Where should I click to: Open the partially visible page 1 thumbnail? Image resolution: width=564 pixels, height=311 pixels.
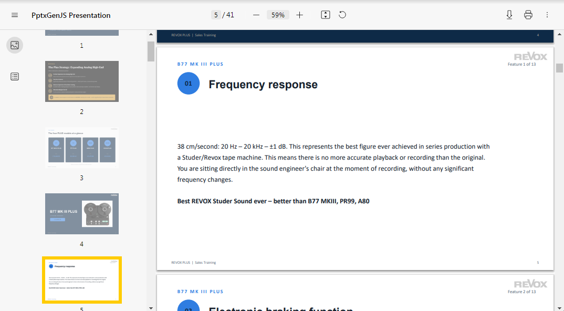coord(82,33)
